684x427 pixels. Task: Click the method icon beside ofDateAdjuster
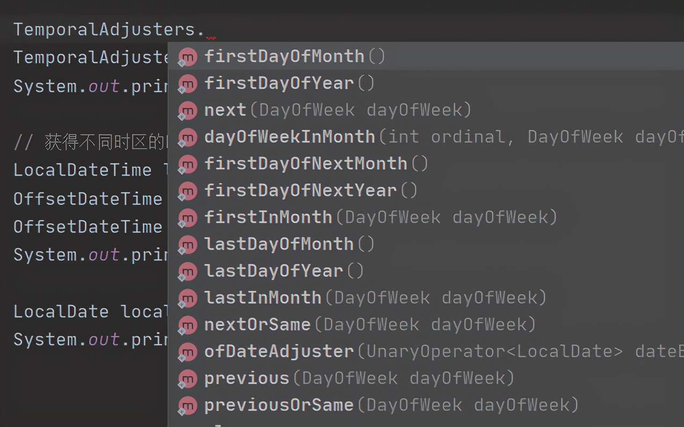(x=187, y=352)
